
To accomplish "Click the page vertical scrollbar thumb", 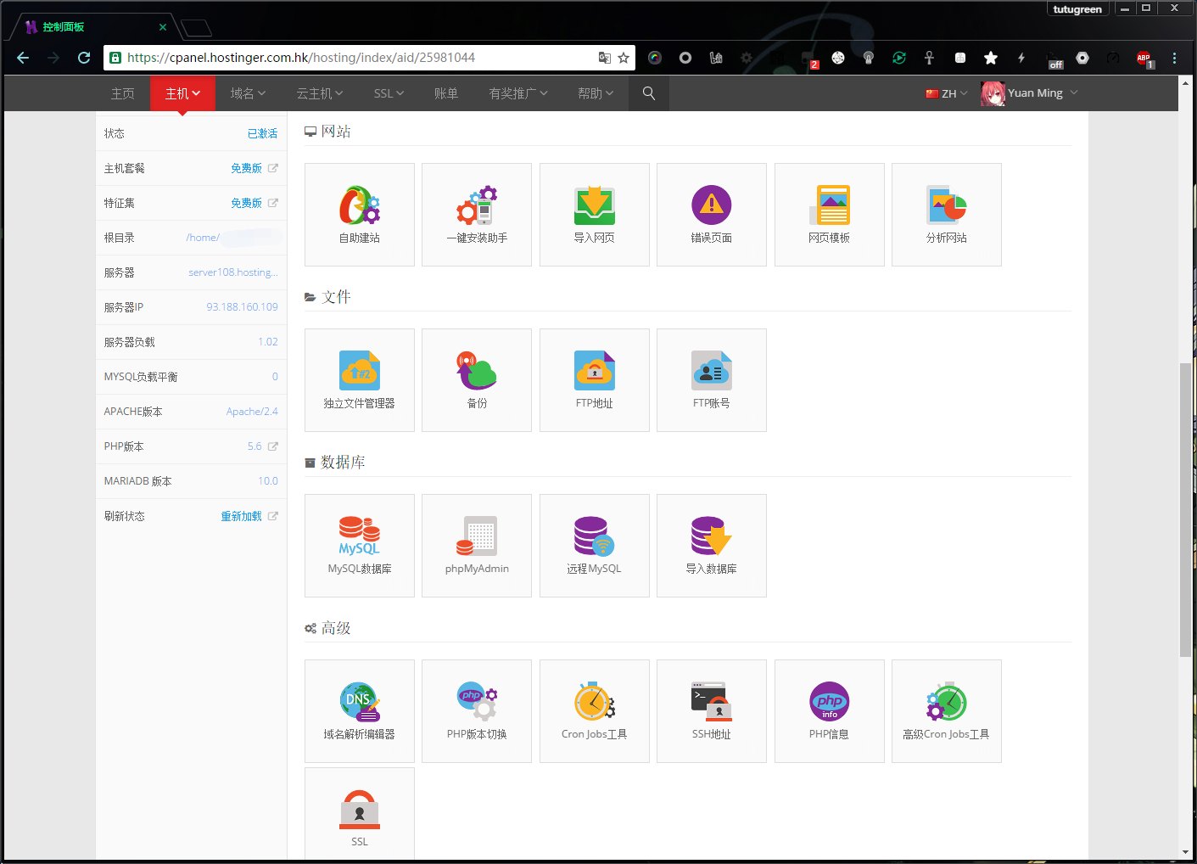I will point(1185,509).
